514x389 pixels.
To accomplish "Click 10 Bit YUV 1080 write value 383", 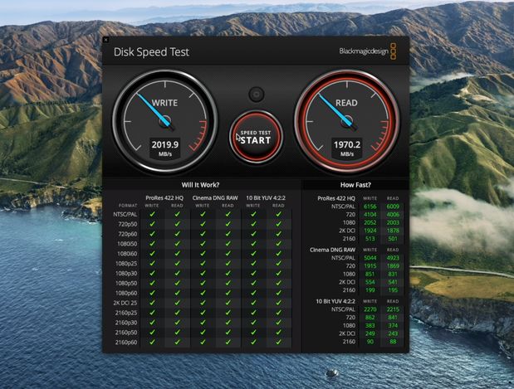I will (x=370, y=325).
